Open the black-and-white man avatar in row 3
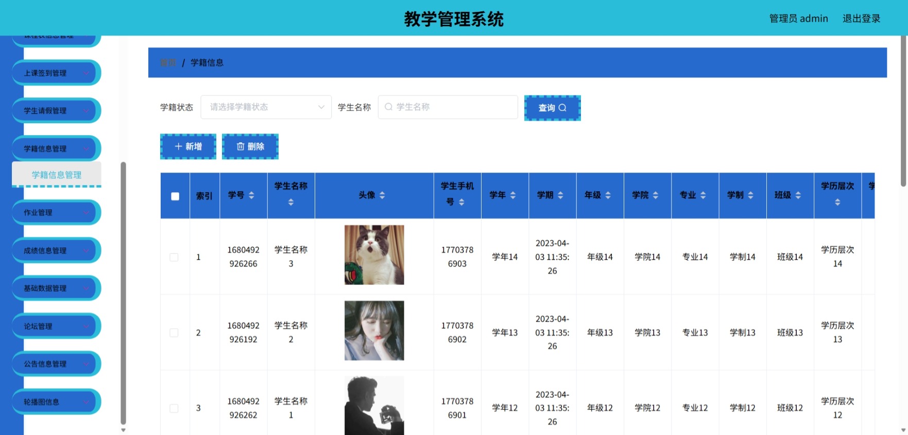908x435 pixels. (374, 406)
